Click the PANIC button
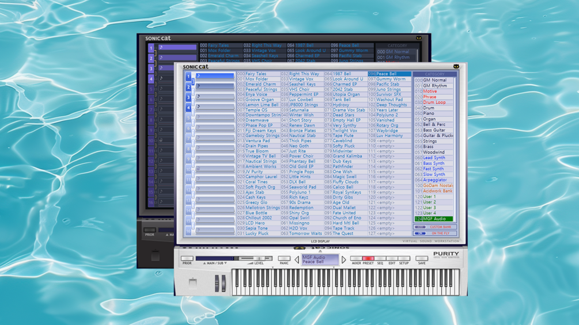This screenshot has height=325, width=579. tap(284, 258)
